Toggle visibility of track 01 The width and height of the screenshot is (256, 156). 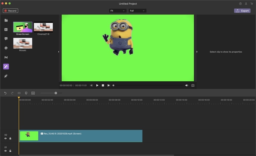[5, 151]
